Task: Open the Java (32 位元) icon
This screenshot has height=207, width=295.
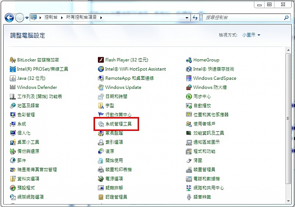Action: click(13, 78)
